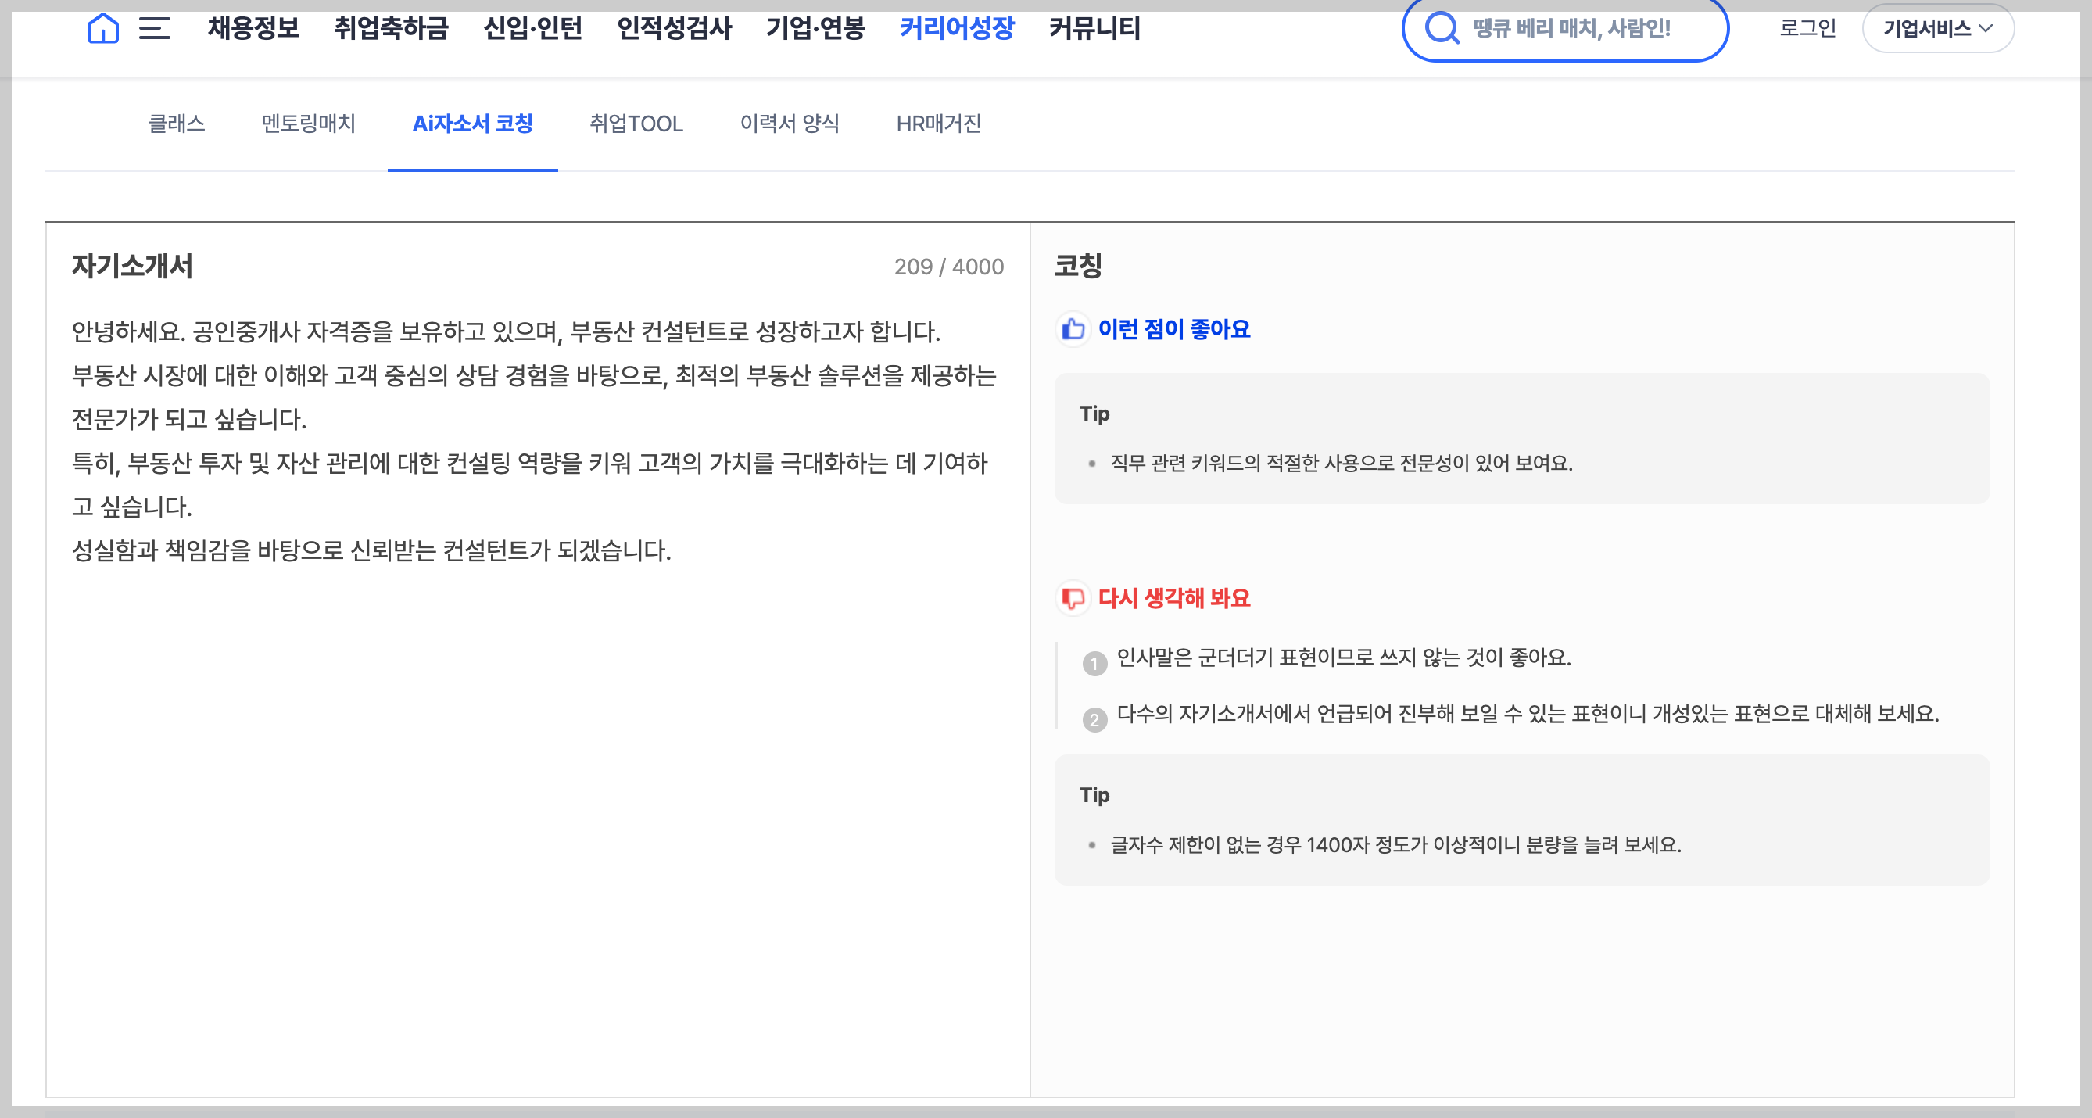Click the 자기소개서 heading

132,267
